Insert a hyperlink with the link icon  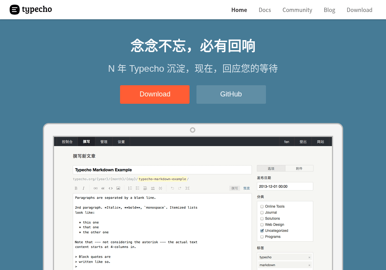click(95, 188)
